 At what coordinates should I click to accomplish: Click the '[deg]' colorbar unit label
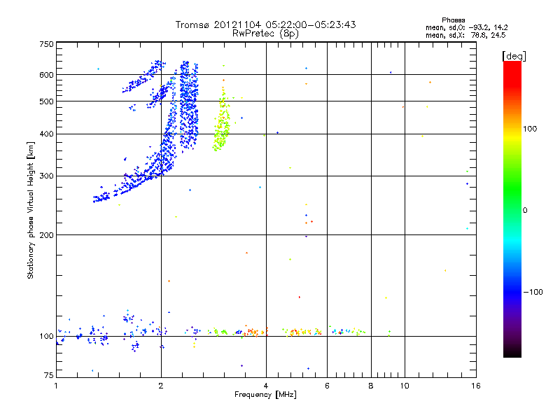click(514, 56)
